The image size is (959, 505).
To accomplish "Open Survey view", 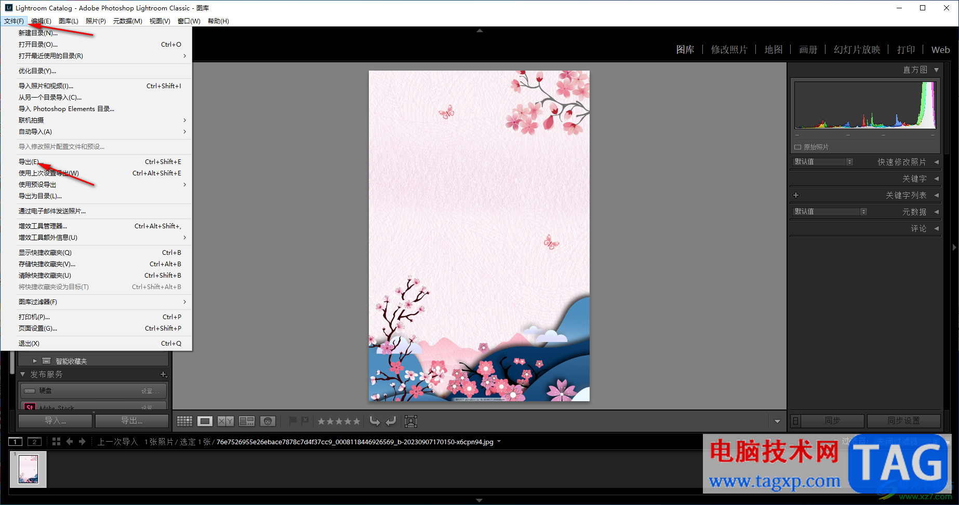I will click(247, 421).
